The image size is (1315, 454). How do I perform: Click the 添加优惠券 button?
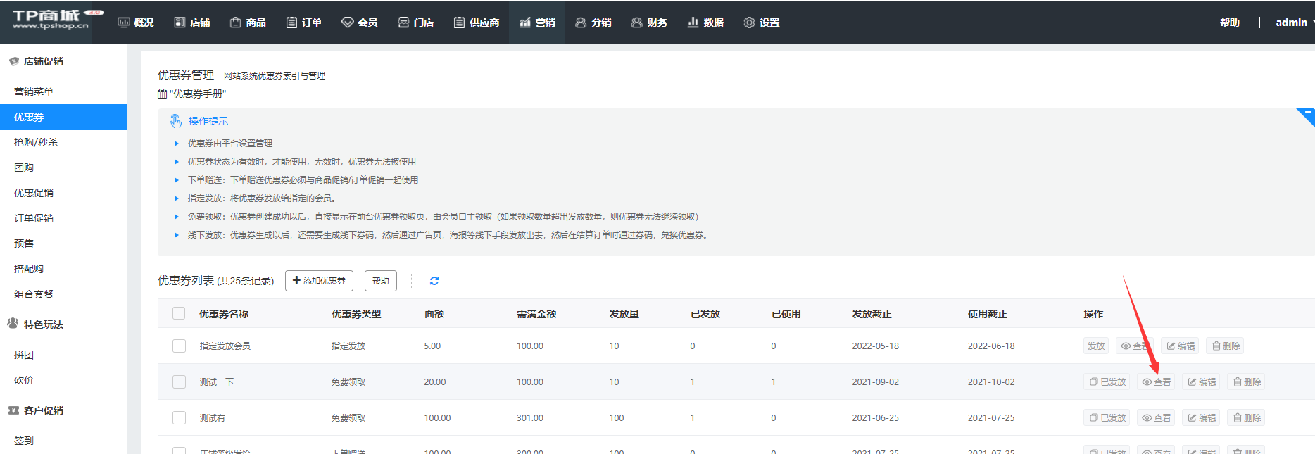[319, 281]
